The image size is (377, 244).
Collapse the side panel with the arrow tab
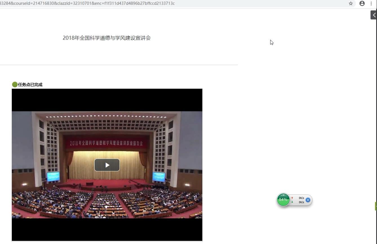pyautogui.click(x=374, y=15)
